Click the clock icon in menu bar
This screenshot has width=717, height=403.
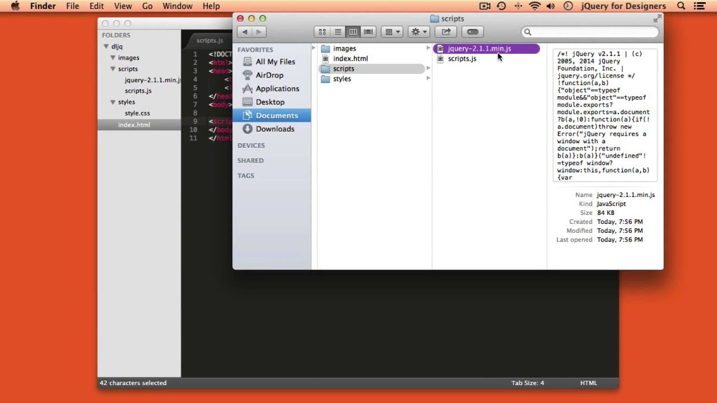(568, 6)
